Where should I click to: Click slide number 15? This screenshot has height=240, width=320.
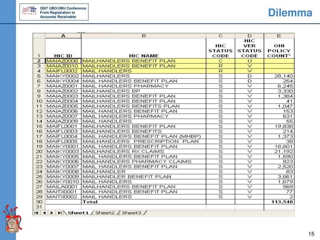tap(311, 234)
